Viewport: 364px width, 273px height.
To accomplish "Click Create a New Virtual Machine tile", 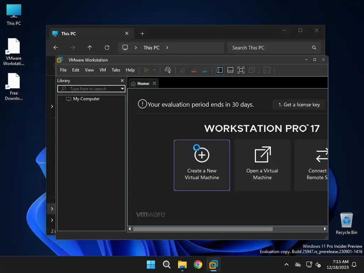I will 202,165.
